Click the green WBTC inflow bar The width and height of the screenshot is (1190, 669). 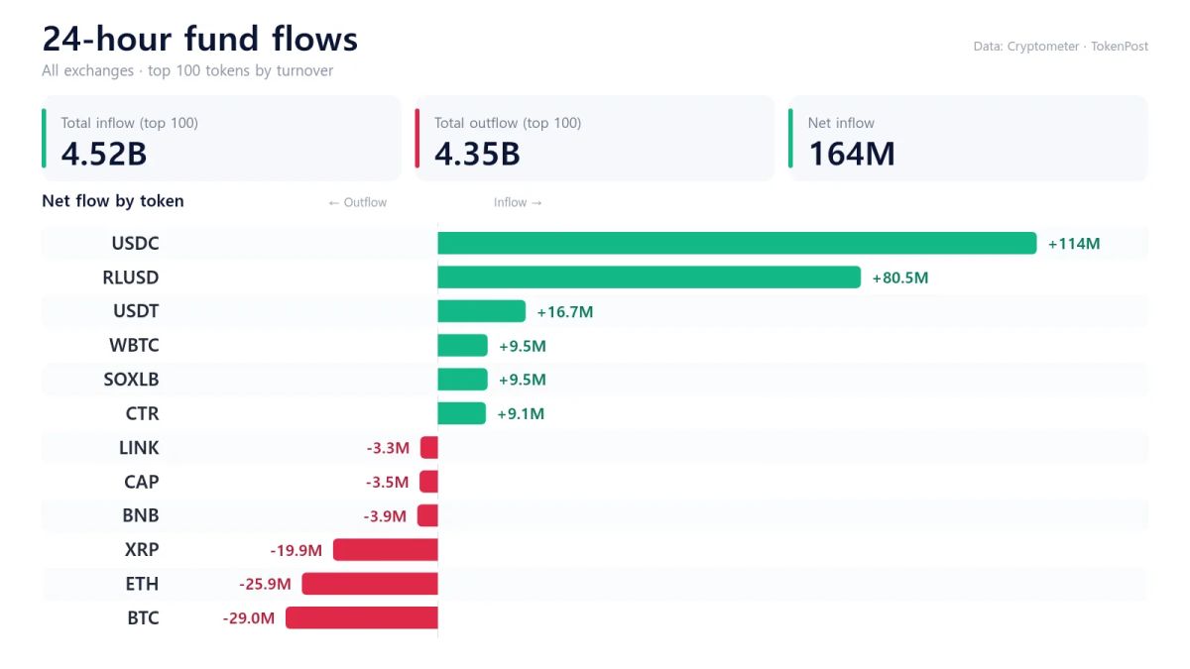pos(462,346)
